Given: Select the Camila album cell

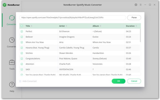Looking at the screenshot, I should 108,48.
